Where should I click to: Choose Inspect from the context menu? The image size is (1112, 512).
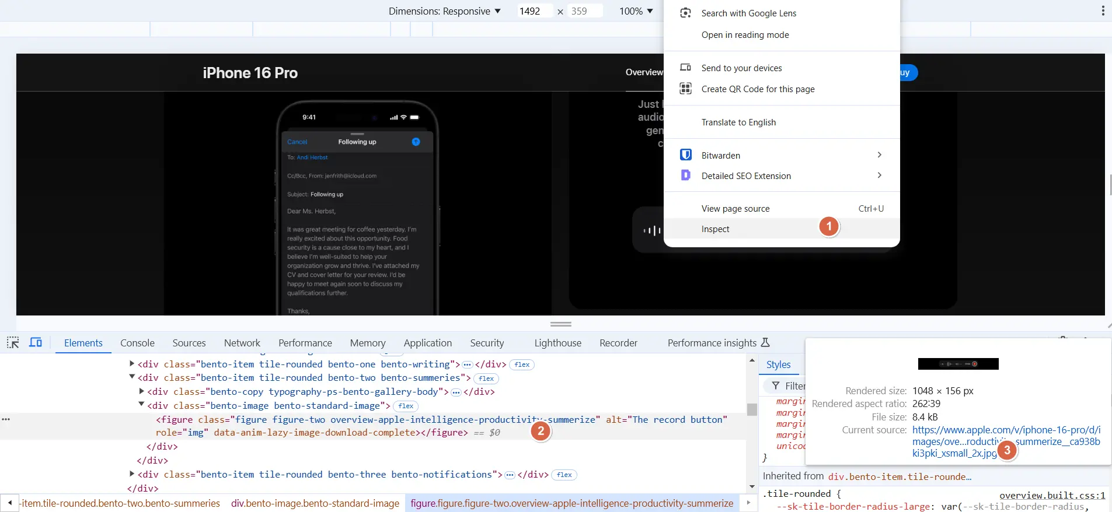[782, 229]
